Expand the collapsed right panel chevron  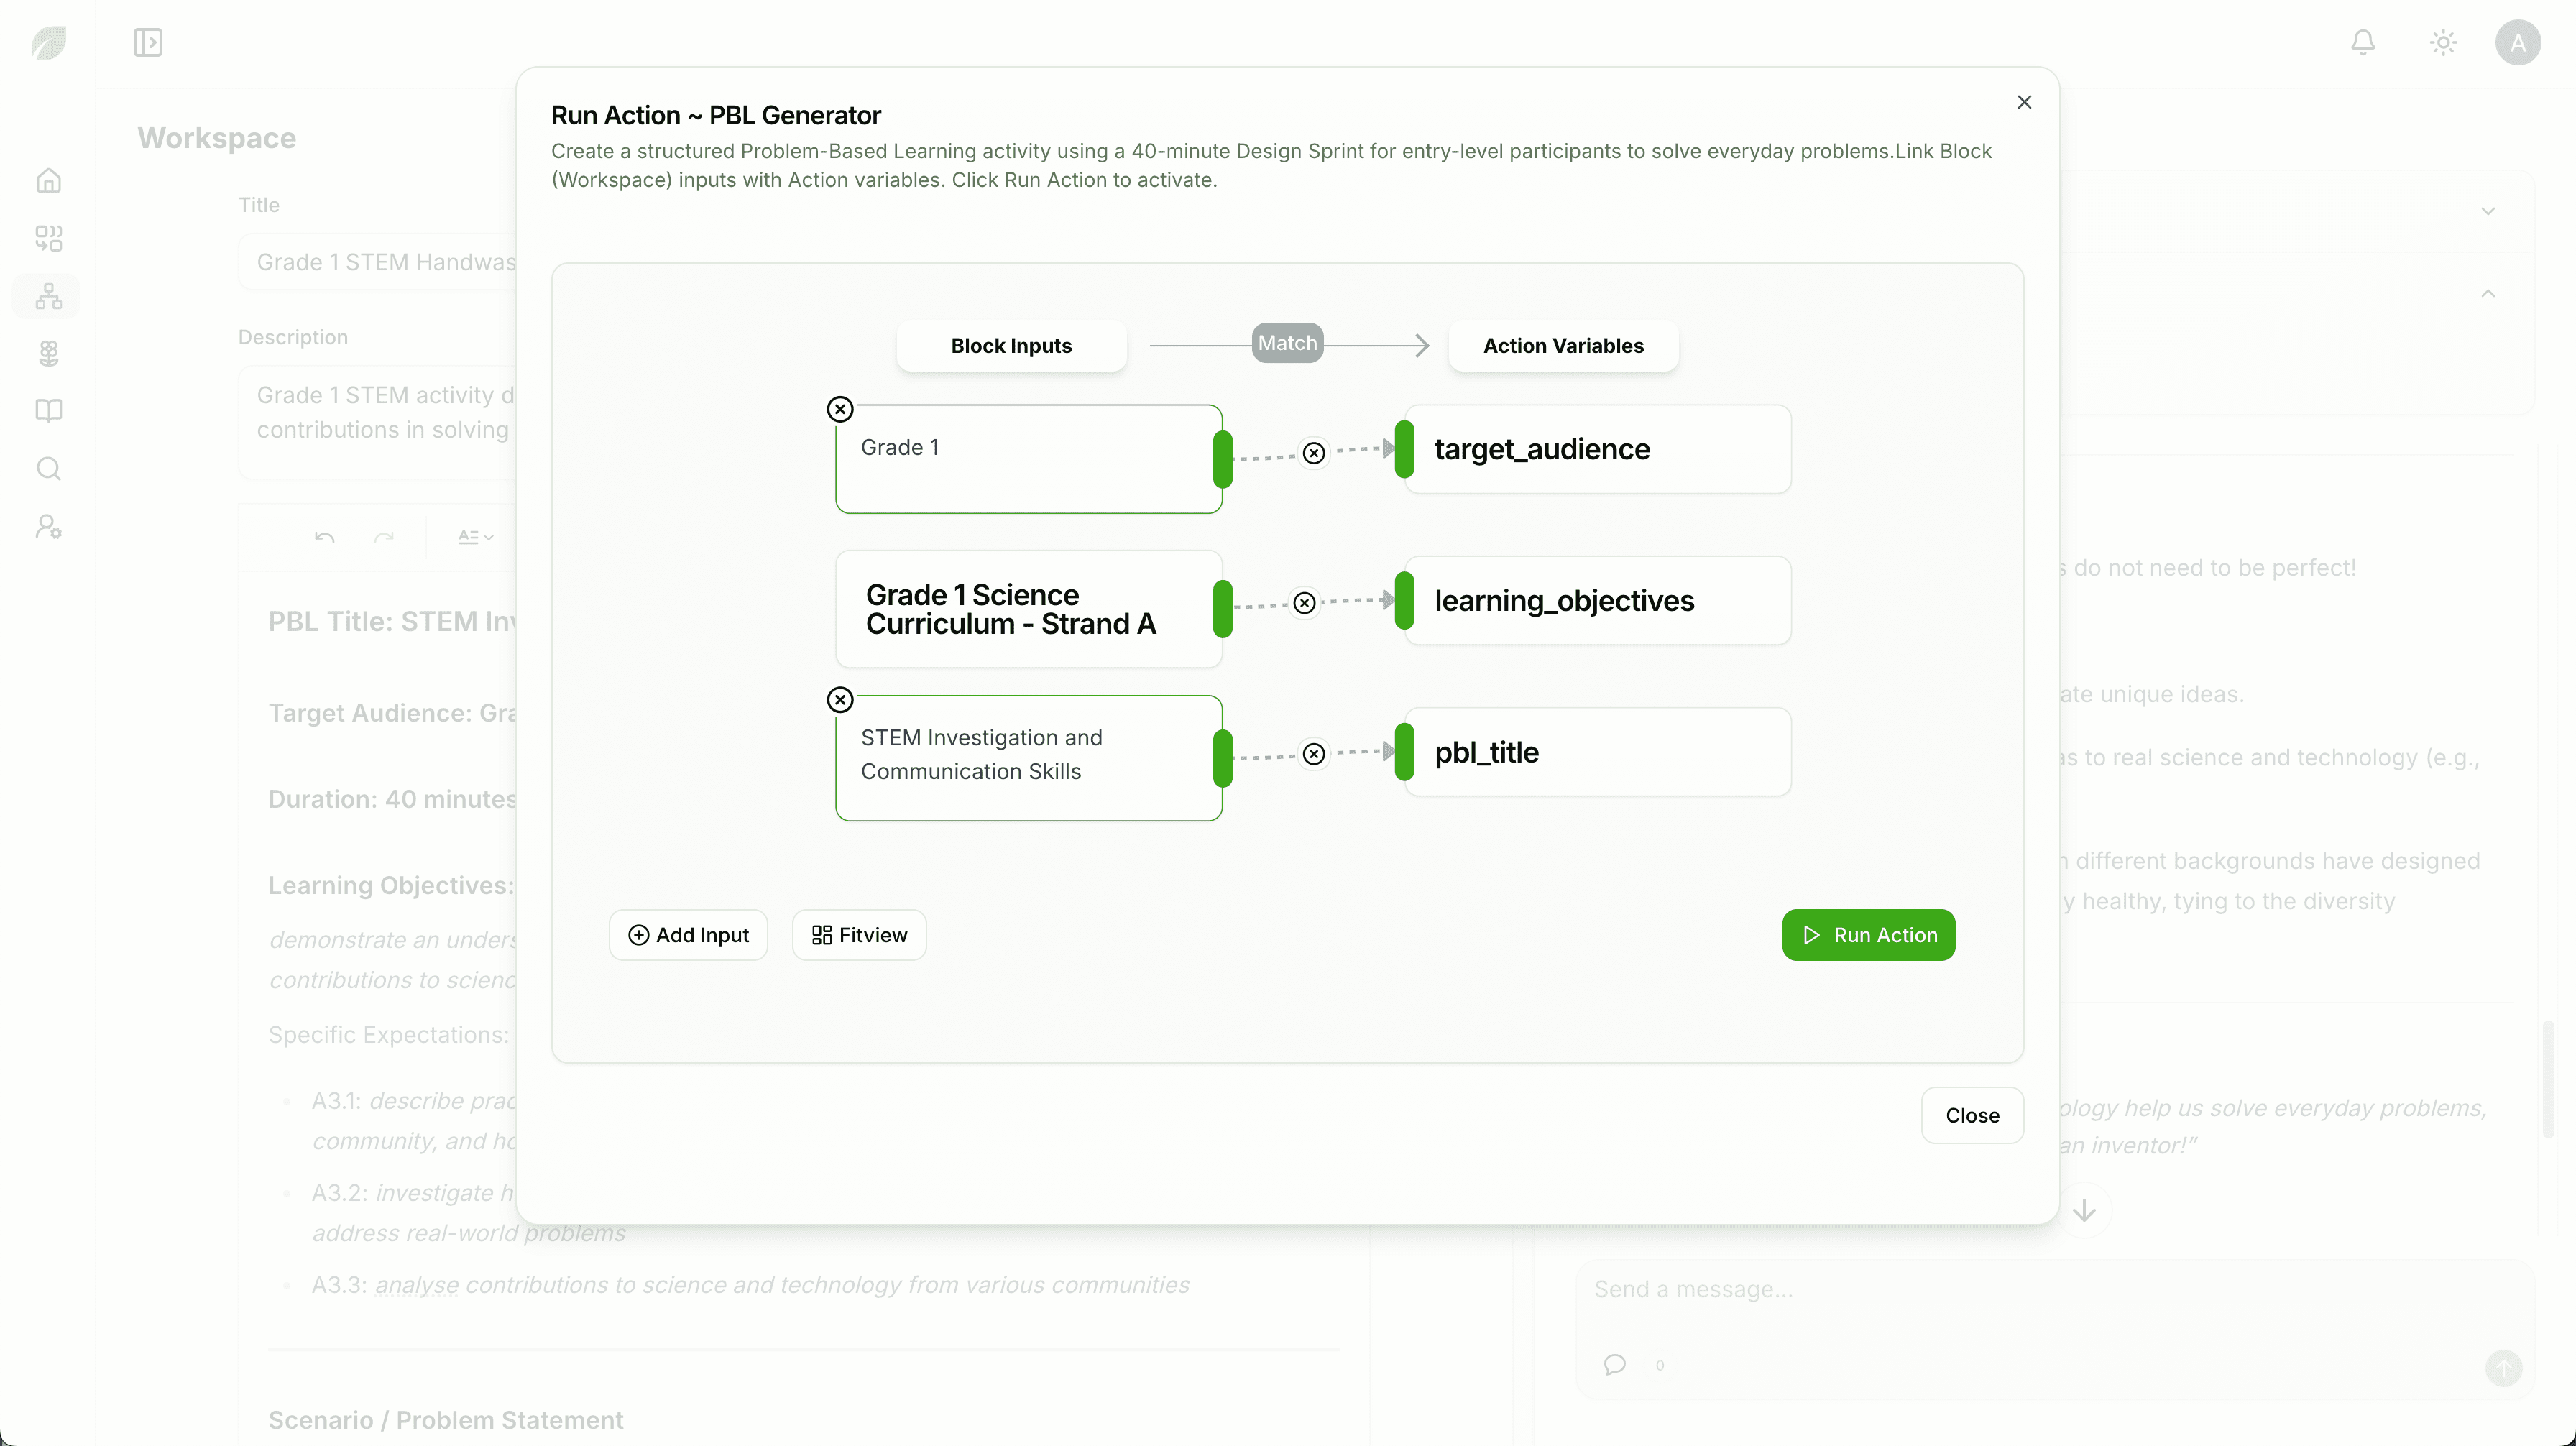[x=2487, y=211]
